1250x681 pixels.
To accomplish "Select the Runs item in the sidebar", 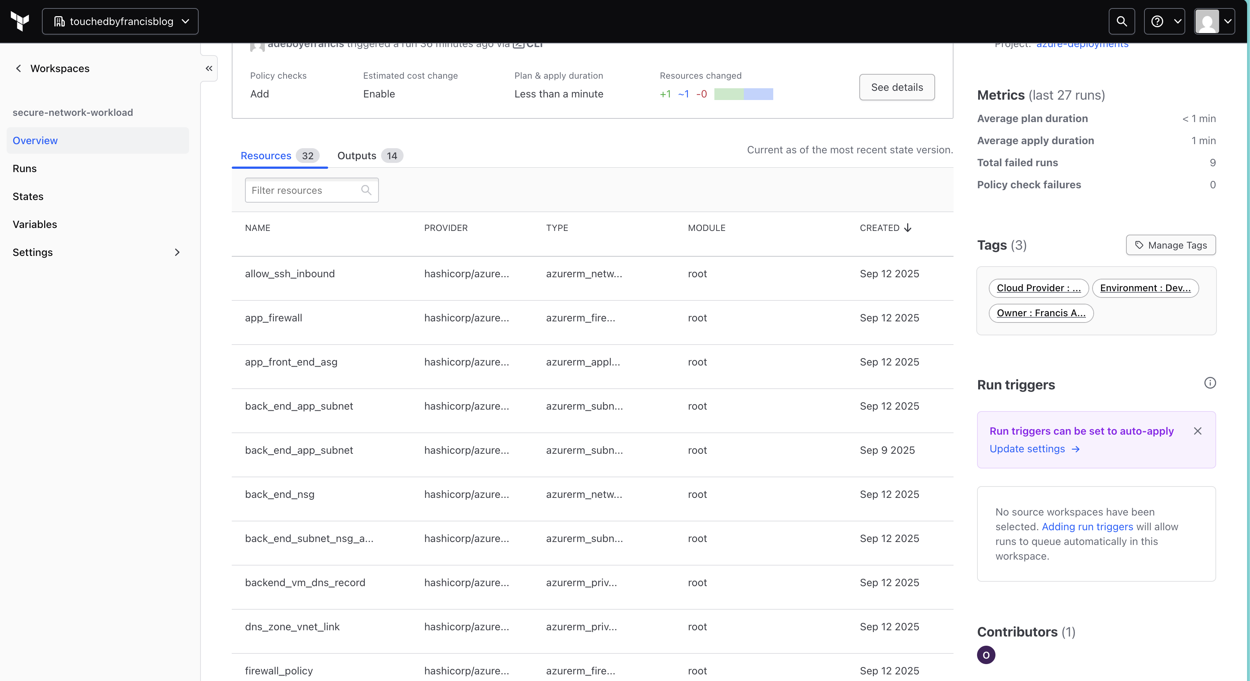I will pos(25,168).
